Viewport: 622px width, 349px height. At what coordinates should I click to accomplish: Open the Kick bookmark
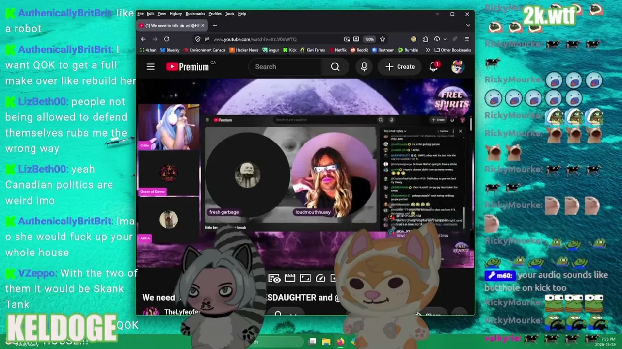(x=290, y=50)
